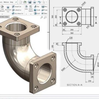Select the Intersect tool
This screenshot has height=99, width=99.
(44, 10)
